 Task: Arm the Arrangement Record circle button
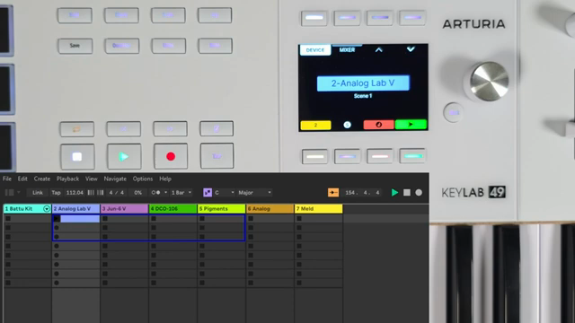tap(419, 193)
